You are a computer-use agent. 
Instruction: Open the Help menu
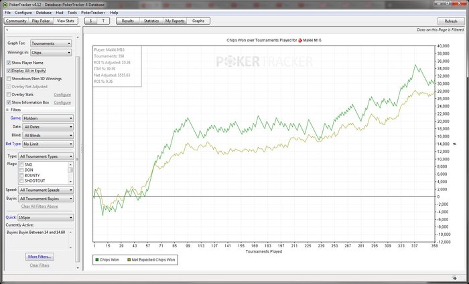click(x=114, y=13)
